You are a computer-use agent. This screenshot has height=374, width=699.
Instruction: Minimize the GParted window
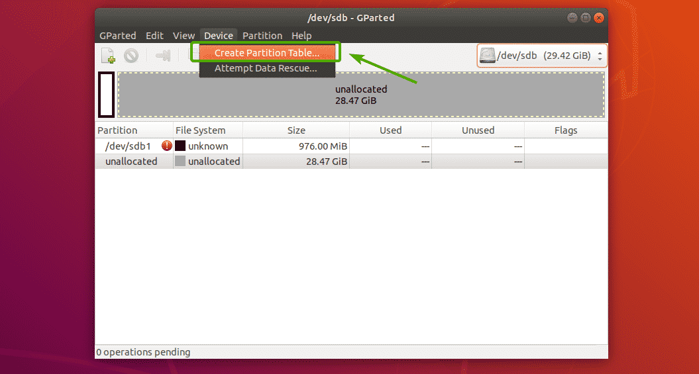click(572, 18)
